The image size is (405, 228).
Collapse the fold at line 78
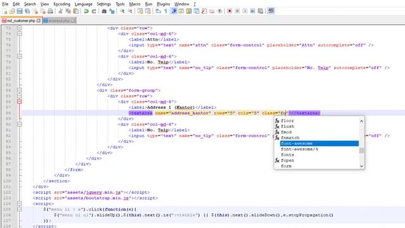20,56
